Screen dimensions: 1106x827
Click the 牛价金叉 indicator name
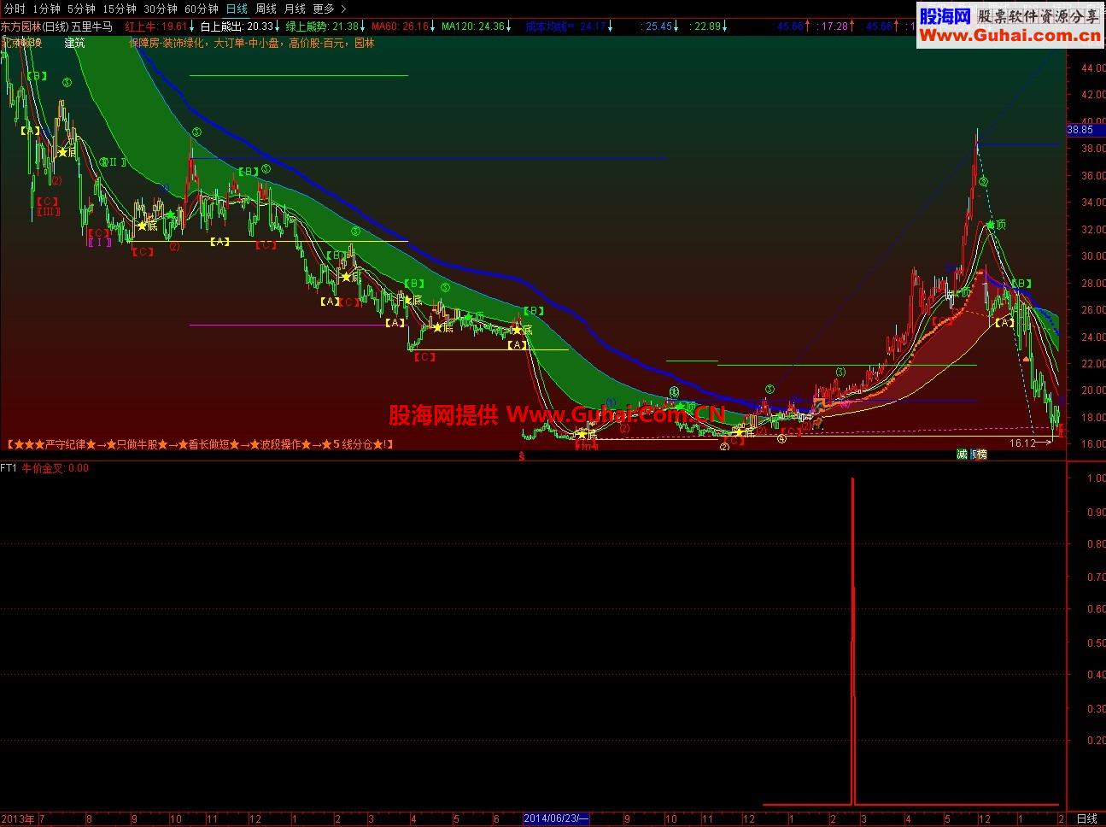(x=43, y=467)
